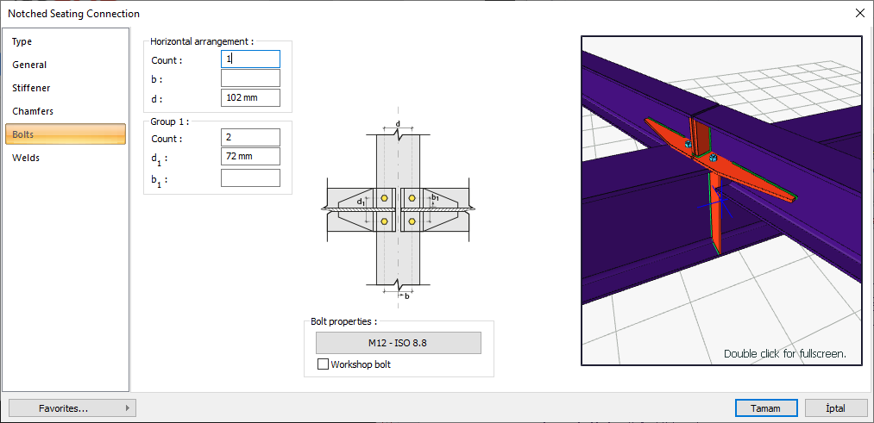Open bolt properties M12 - ISO 8.8
Screen dimensions: 874x423
pyautogui.click(x=398, y=343)
